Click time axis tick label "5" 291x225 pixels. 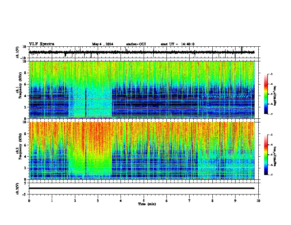coord(144,201)
